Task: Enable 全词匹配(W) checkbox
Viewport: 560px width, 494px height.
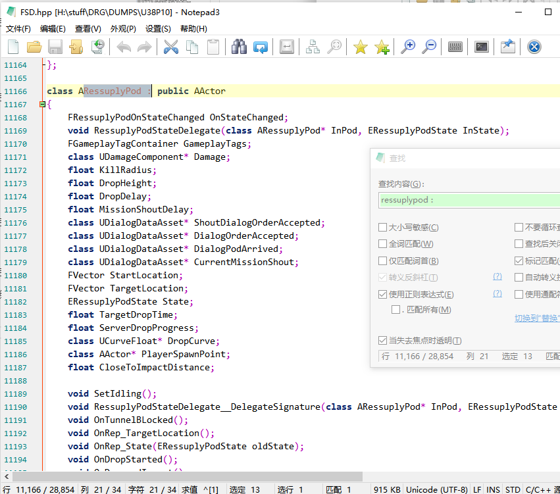Action: (382, 244)
